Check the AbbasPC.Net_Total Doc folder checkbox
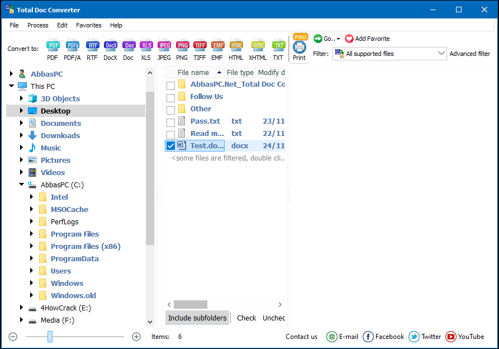 [x=170, y=86]
